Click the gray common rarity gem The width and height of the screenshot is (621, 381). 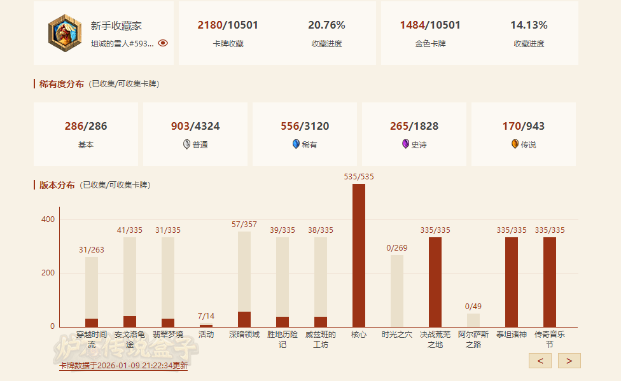[186, 144]
